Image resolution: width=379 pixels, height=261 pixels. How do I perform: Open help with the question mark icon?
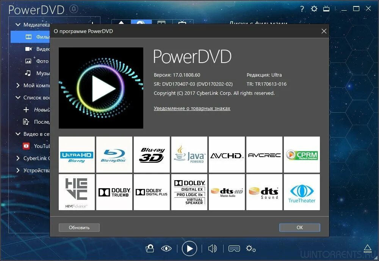[302, 9]
